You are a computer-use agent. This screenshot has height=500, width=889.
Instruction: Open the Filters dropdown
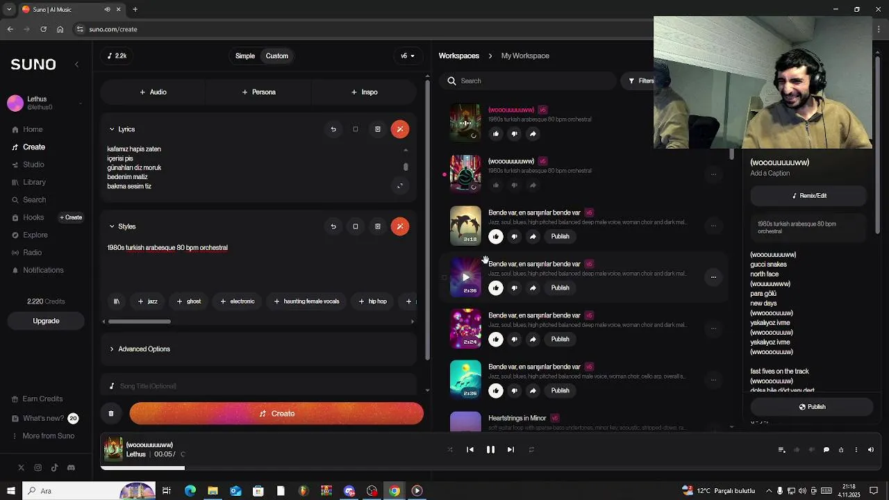click(x=640, y=81)
